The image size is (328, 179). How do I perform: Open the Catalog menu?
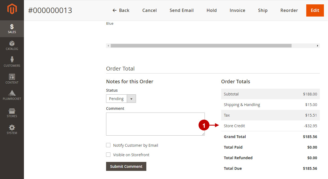coord(12,46)
